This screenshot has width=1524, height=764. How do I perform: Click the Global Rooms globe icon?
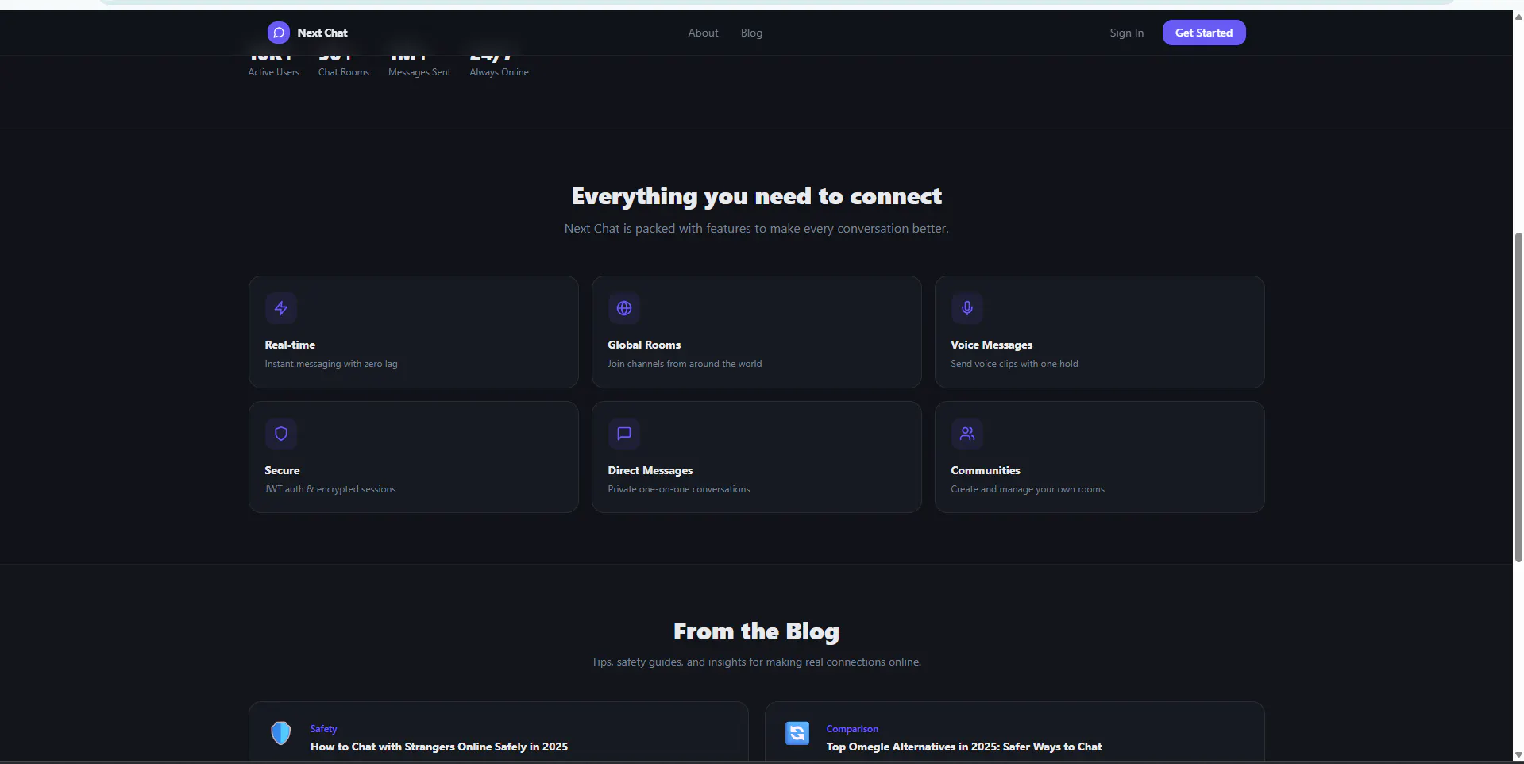pos(624,308)
